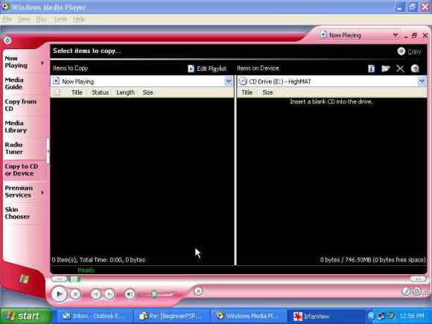The height and width of the screenshot is (324, 432).
Task: Skip to the previous track
Action: tap(96, 294)
